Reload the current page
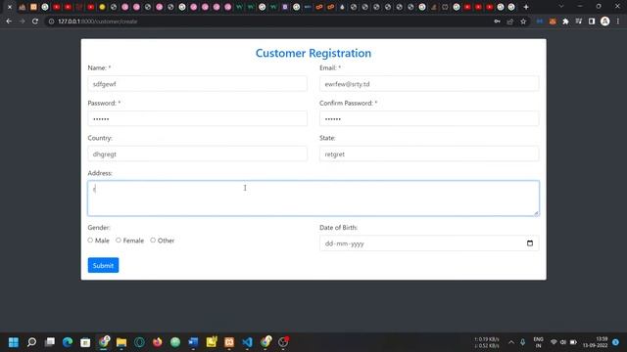This screenshot has height=352, width=627. (35, 22)
